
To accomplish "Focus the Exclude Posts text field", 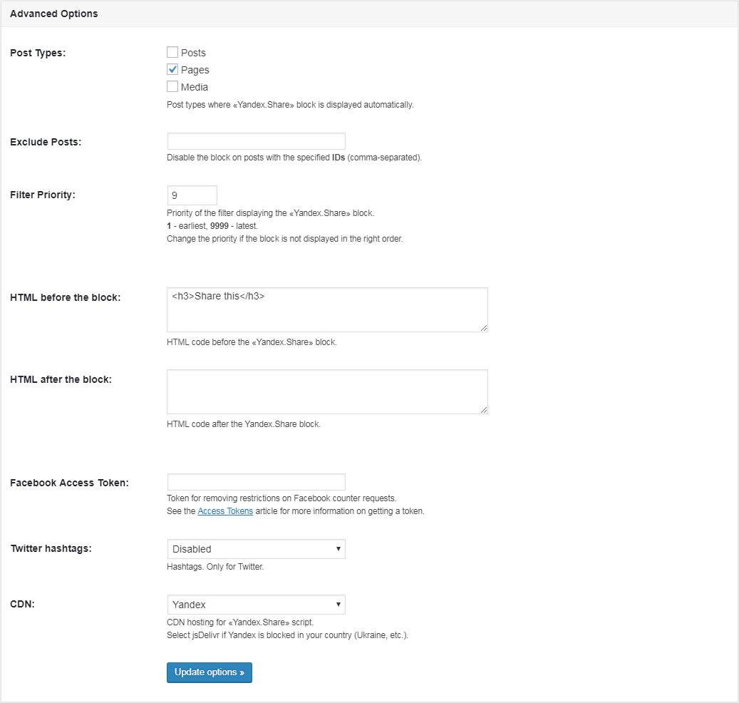I will (256, 141).
